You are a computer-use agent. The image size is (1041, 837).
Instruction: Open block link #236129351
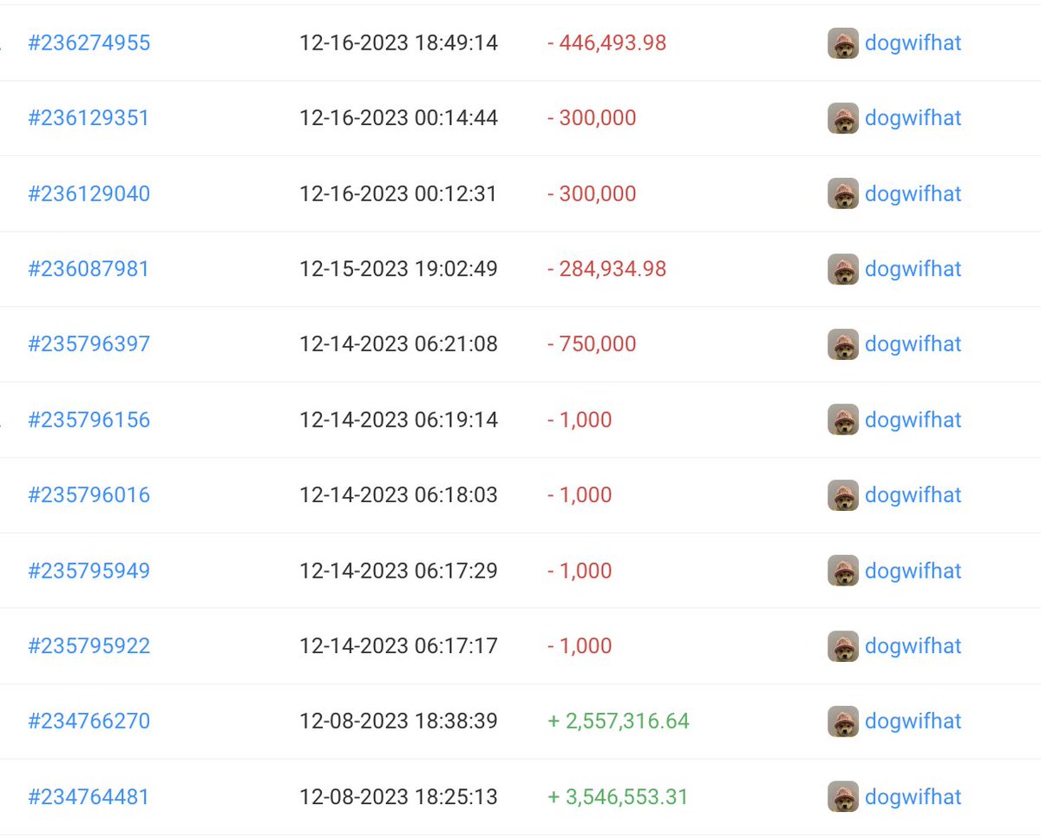pyautogui.click(x=89, y=118)
